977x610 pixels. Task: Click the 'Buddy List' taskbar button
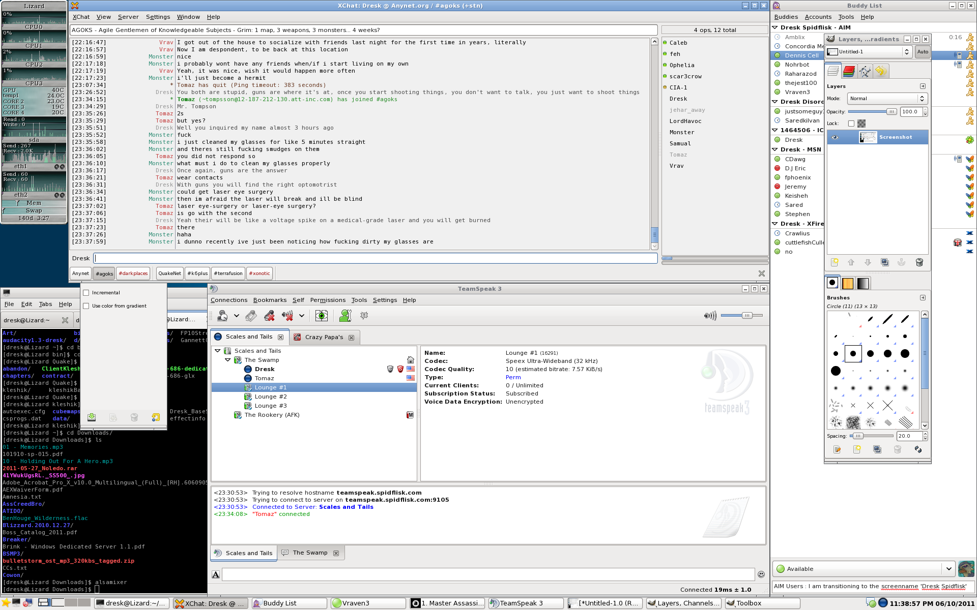click(289, 603)
